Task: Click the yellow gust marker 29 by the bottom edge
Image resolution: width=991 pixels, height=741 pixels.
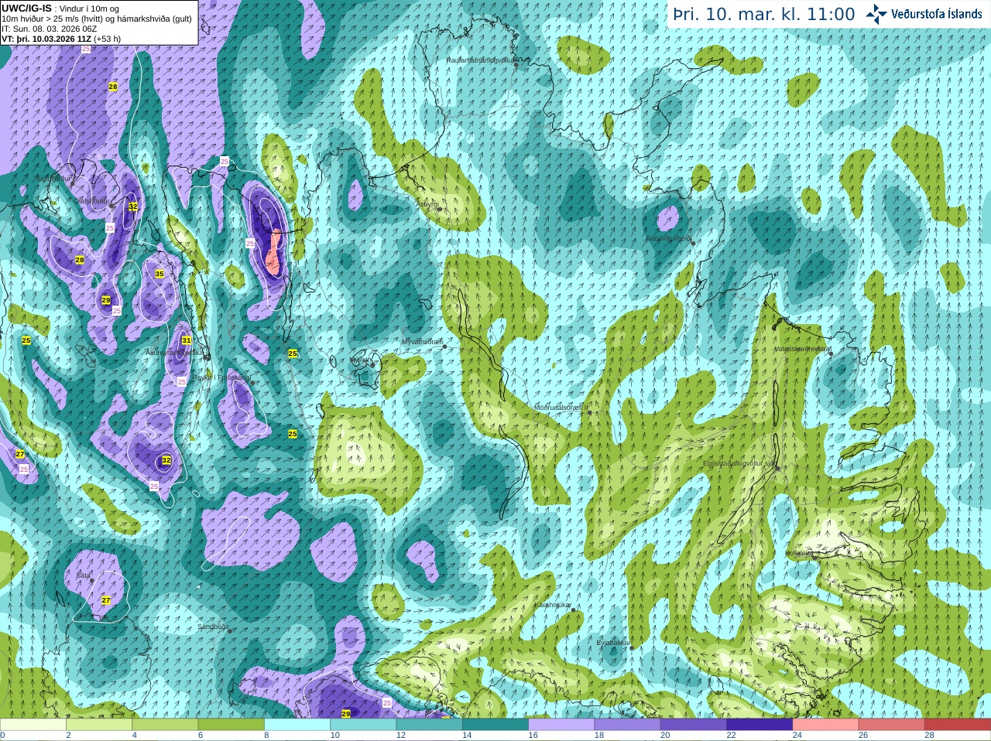Action: [x=346, y=714]
